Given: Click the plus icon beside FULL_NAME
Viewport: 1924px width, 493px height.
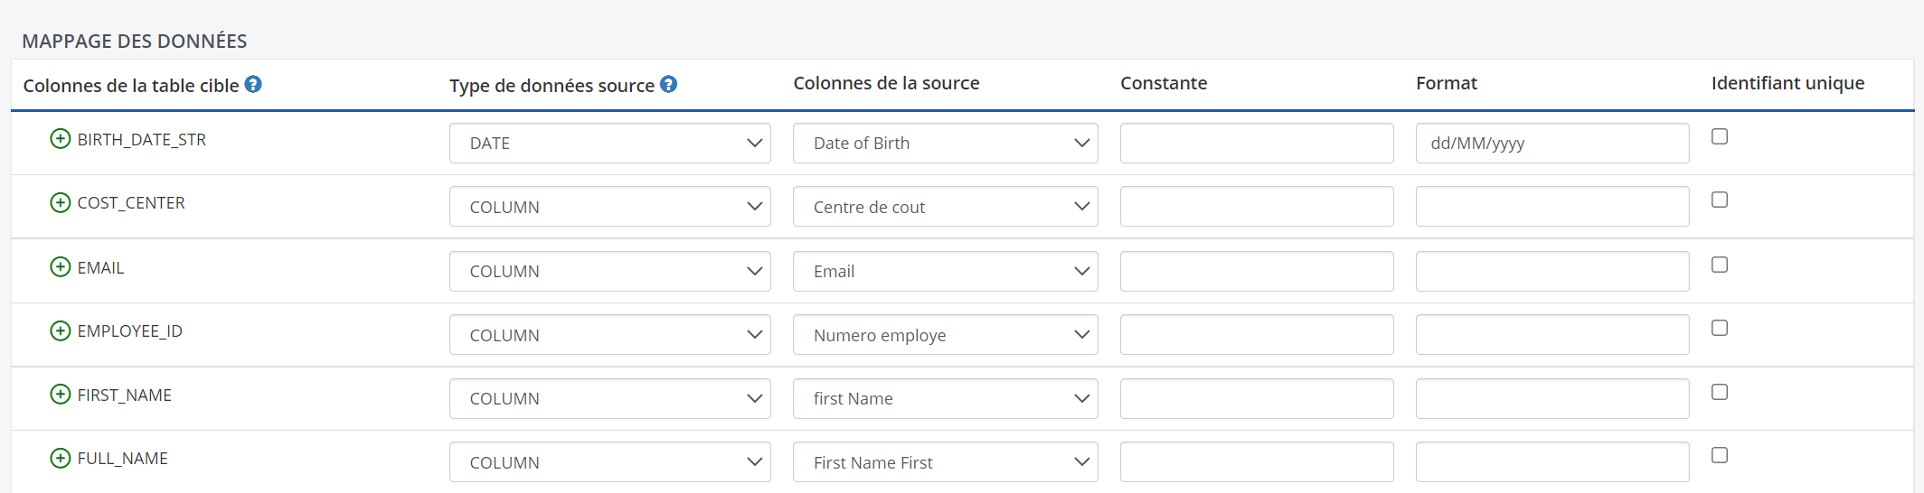Looking at the screenshot, I should (61, 458).
